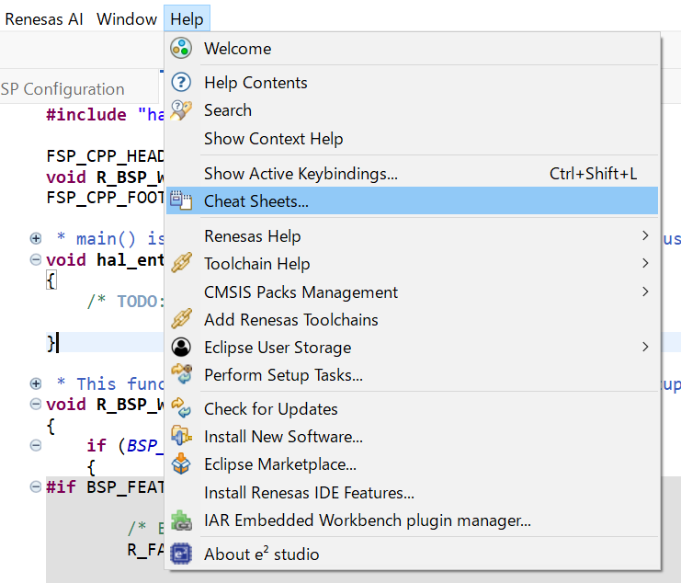Screen dimensions: 681x583
Task: Open the Renesas Help submenu
Action: coord(412,236)
